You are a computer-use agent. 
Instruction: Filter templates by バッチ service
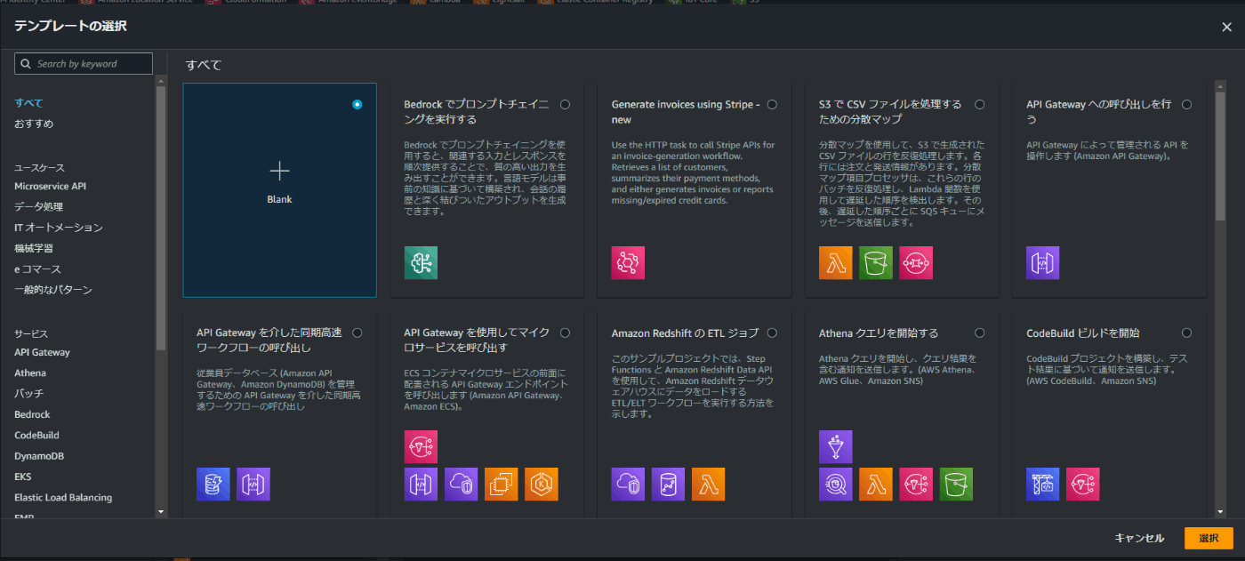pyautogui.click(x=29, y=394)
